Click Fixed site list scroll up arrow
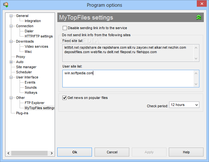 coord(196,48)
